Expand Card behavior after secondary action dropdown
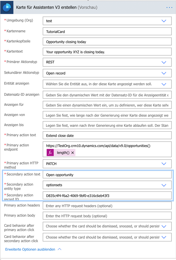This screenshot has width=176, height=260. tap(164, 237)
